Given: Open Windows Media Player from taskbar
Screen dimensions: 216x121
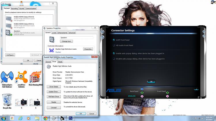Looking at the screenshot, I should (29, 118).
